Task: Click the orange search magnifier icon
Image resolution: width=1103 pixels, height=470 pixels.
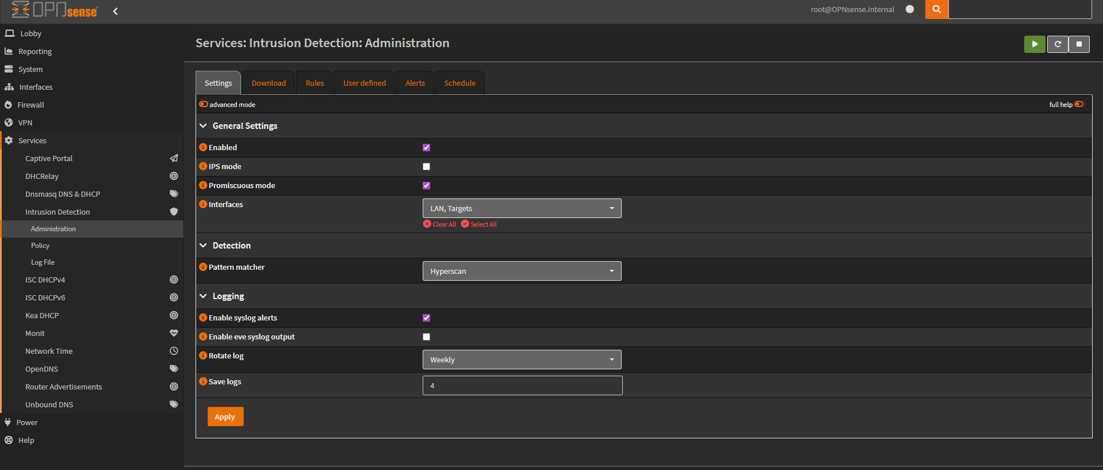Action: [936, 9]
